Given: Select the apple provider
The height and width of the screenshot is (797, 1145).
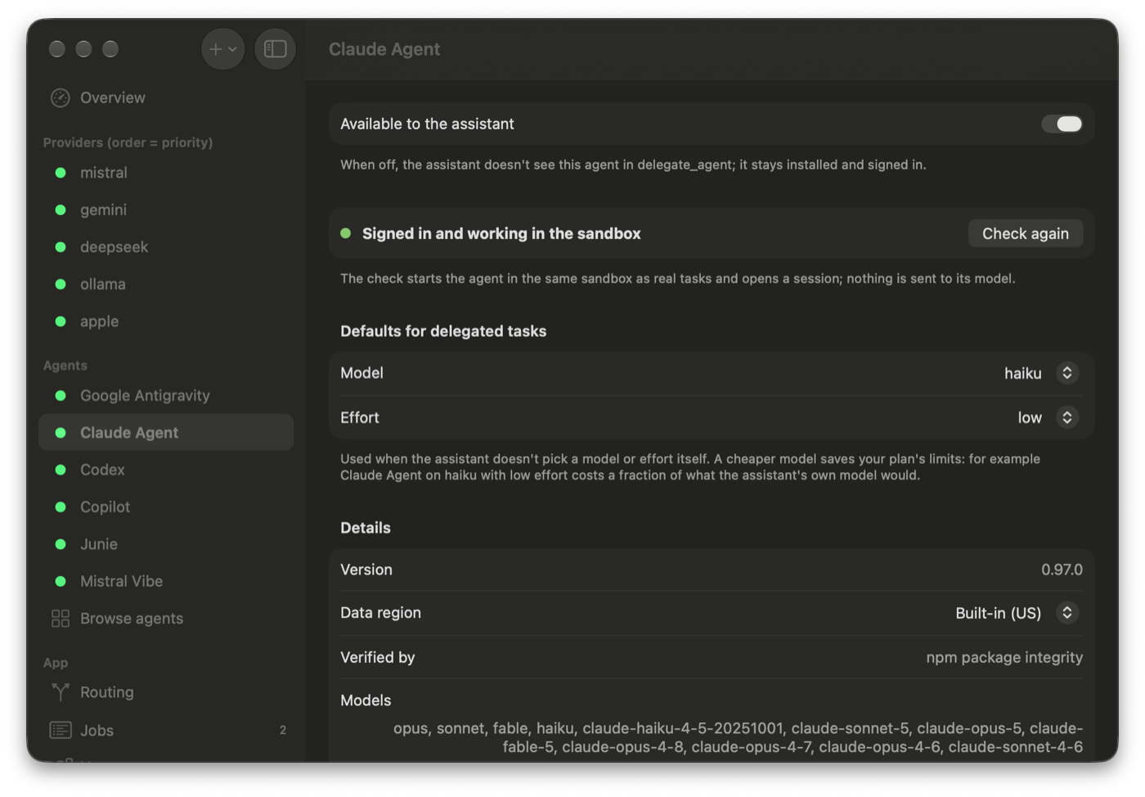Looking at the screenshot, I should coord(166,322).
